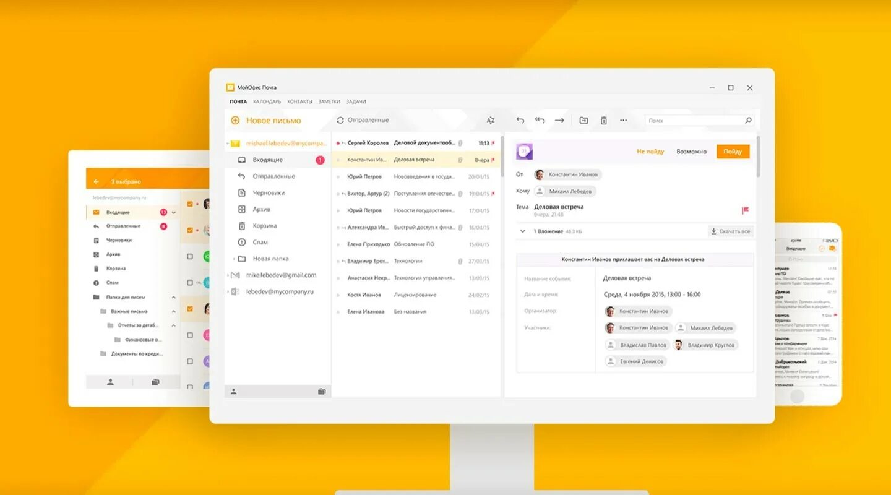Click the chevron beside Входящие in the tablet window
Screen dimensions: 891x495
click(x=174, y=212)
